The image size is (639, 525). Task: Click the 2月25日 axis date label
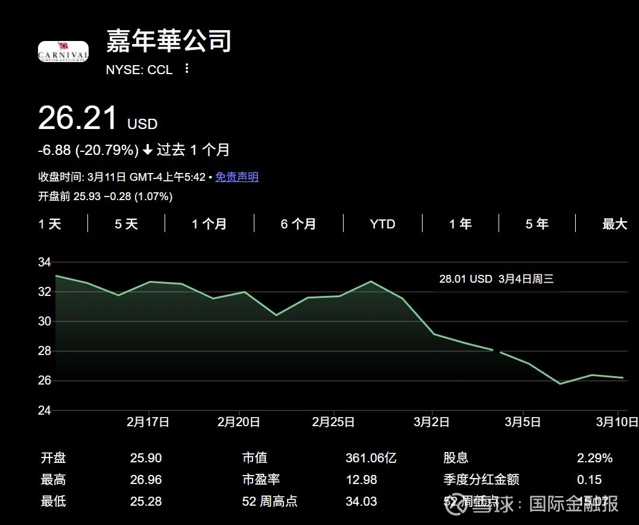click(x=333, y=421)
